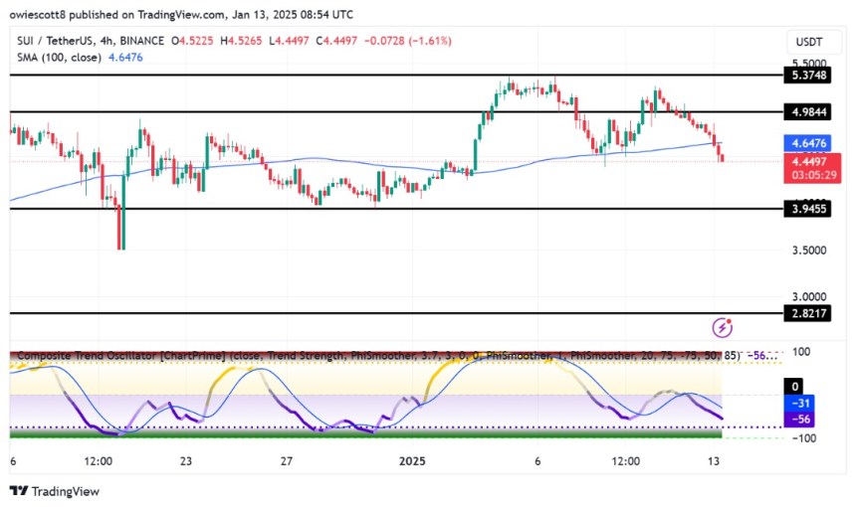Select the 3.9455 support level label
The image size is (856, 507).
[x=807, y=209]
